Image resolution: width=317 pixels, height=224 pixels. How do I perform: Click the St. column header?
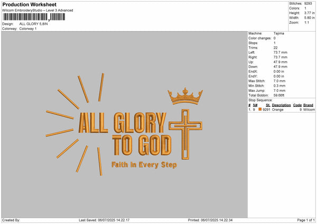coord(268,105)
